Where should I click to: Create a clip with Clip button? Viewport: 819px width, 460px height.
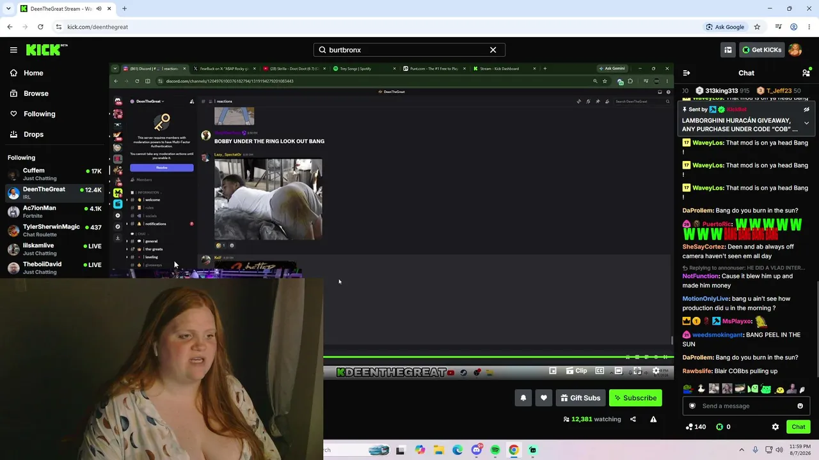coord(575,371)
